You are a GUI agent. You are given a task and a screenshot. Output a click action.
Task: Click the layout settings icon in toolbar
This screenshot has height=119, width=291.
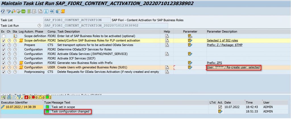pyautogui.click(x=58, y=11)
